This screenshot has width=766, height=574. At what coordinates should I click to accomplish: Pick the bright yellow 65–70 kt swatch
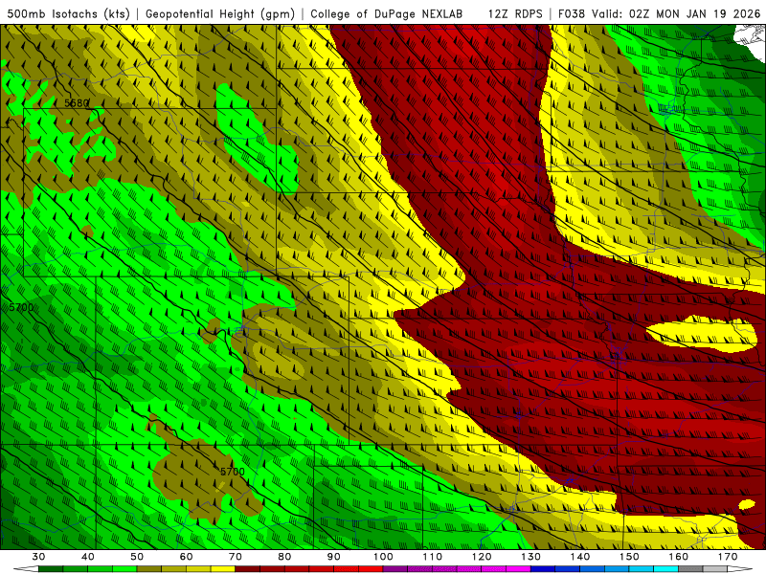(223, 569)
